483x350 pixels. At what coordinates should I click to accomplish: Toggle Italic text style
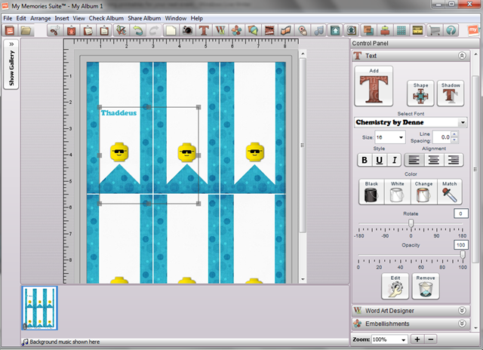pyautogui.click(x=394, y=159)
